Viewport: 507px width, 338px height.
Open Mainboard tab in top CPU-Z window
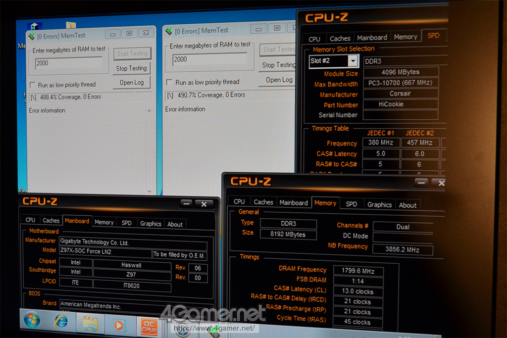pyautogui.click(x=372, y=38)
